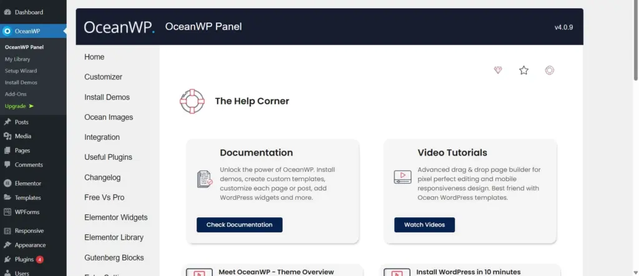The width and height of the screenshot is (639, 276).
Task: Click the page vertical scrollbar thumb
Action: pyautogui.click(x=635, y=41)
